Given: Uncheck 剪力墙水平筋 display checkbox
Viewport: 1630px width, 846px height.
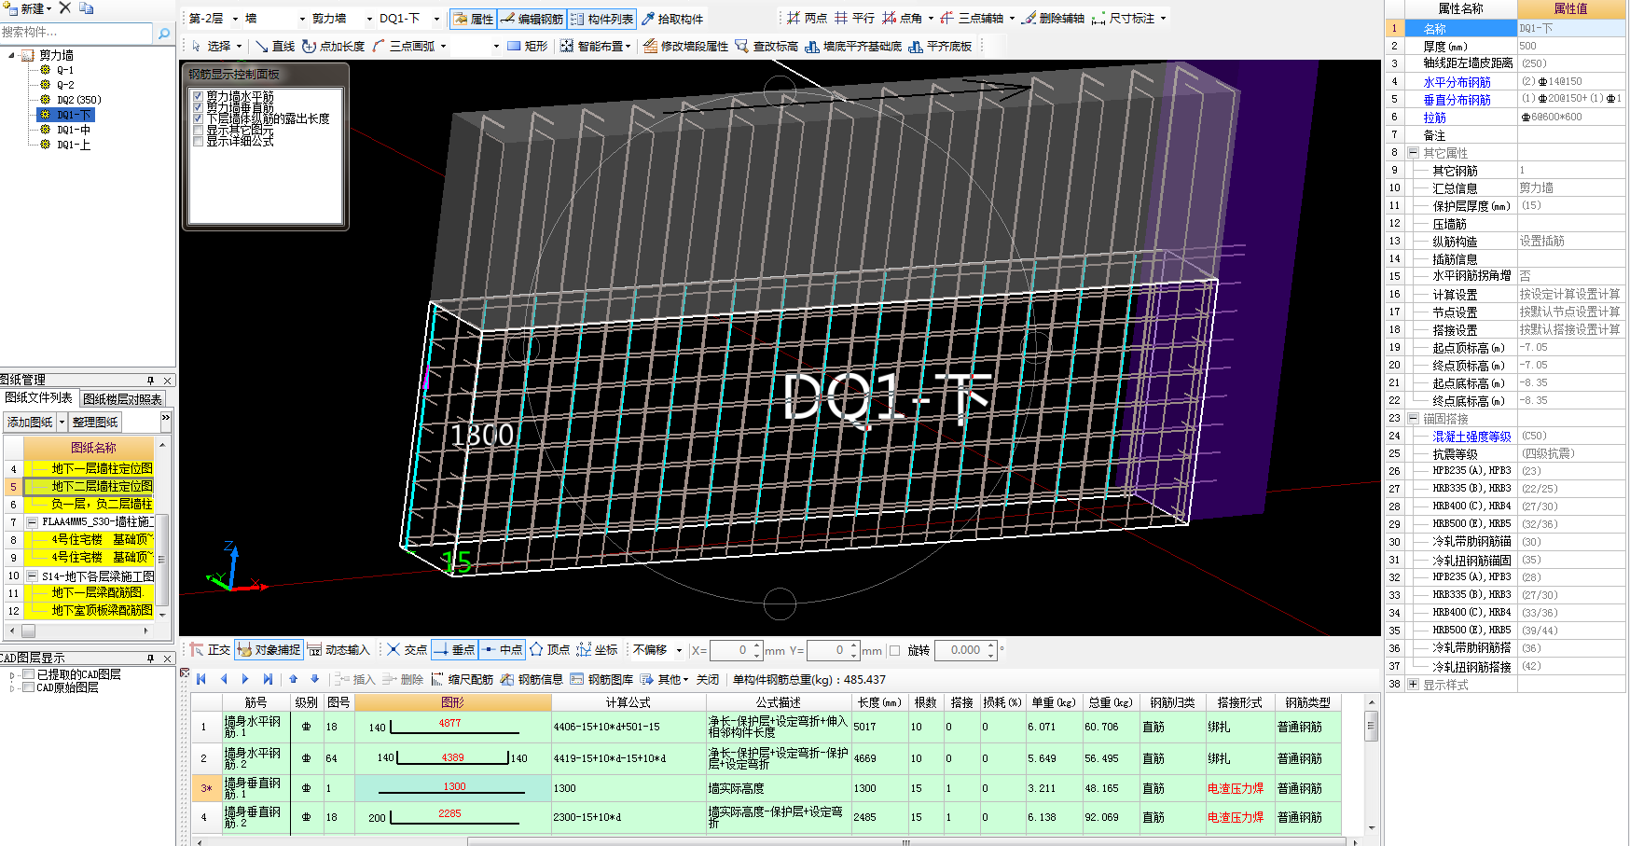Looking at the screenshot, I should point(198,96).
